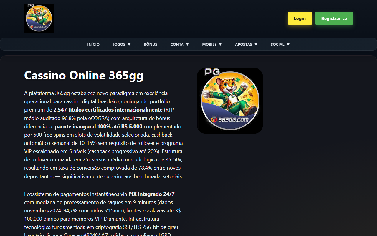Click the bold text 'pacote inaugural 100% até R$ 5.000'
The height and width of the screenshot is (236, 377).
coord(99,127)
